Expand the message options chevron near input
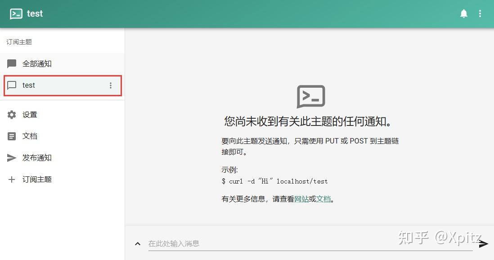Image resolution: width=494 pixels, height=260 pixels. pyautogui.click(x=138, y=243)
